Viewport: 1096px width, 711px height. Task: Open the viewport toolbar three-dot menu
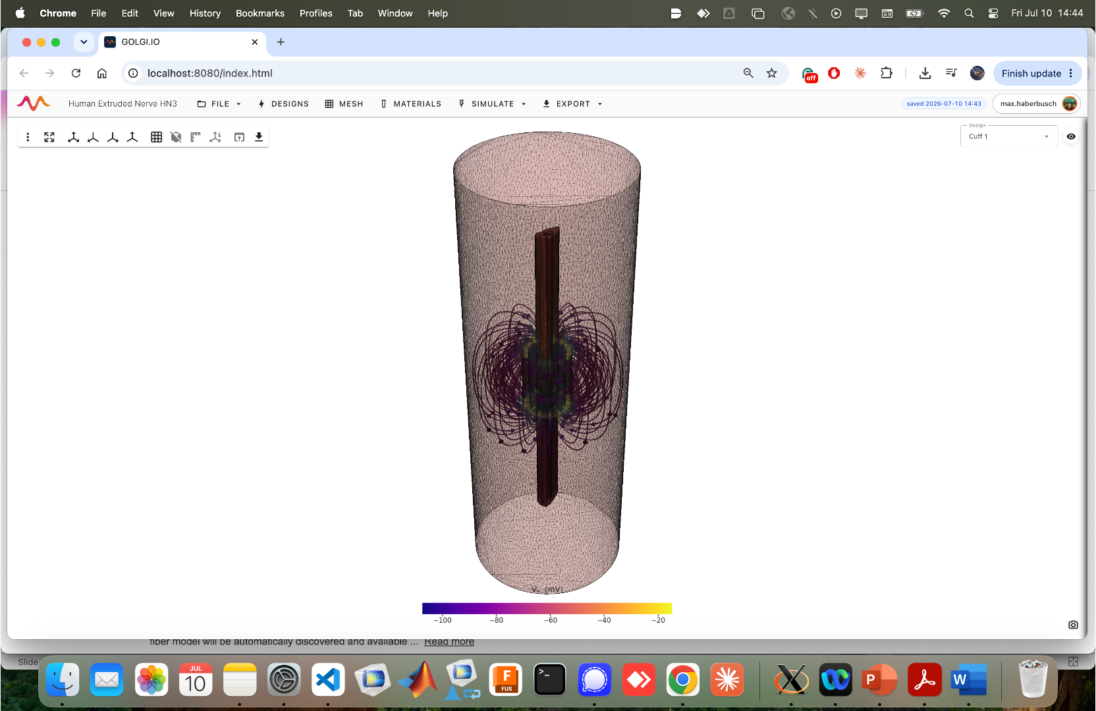point(28,137)
